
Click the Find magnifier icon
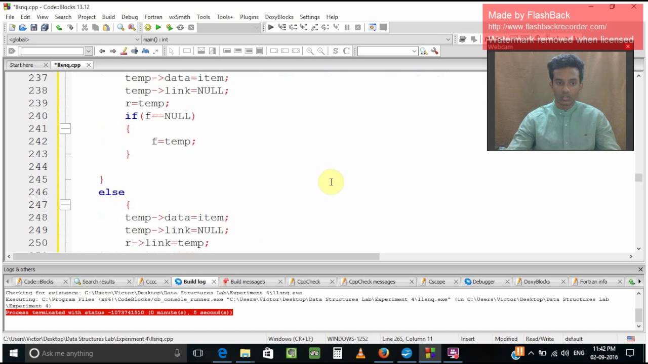(120, 27)
